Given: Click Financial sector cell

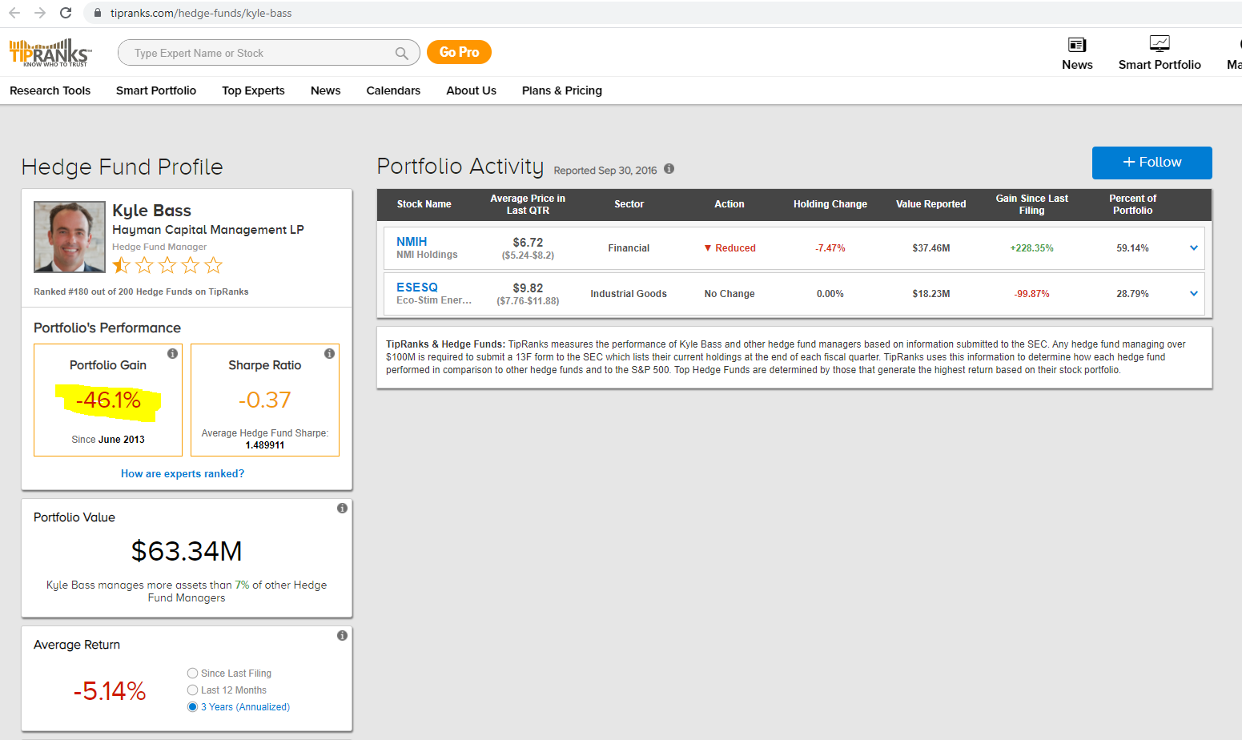Looking at the screenshot, I should [x=629, y=248].
